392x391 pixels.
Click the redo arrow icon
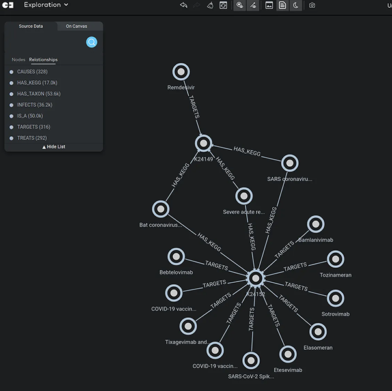pyautogui.click(x=197, y=5)
